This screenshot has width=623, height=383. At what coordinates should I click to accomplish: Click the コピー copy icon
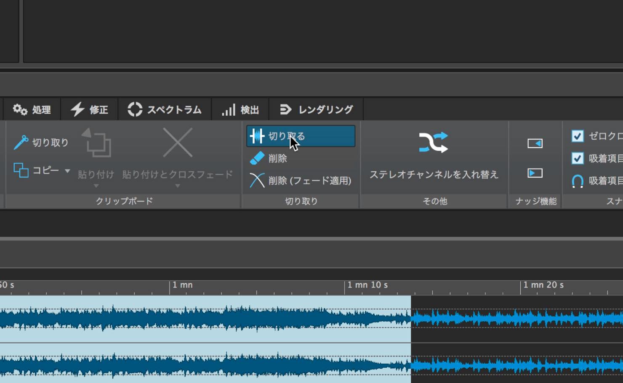(21, 170)
